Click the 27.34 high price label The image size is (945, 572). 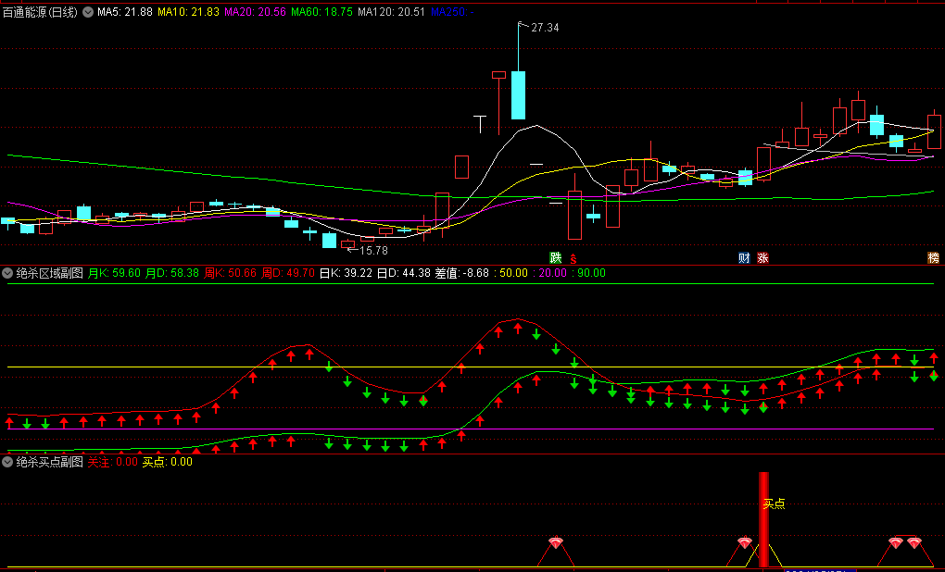coord(545,28)
